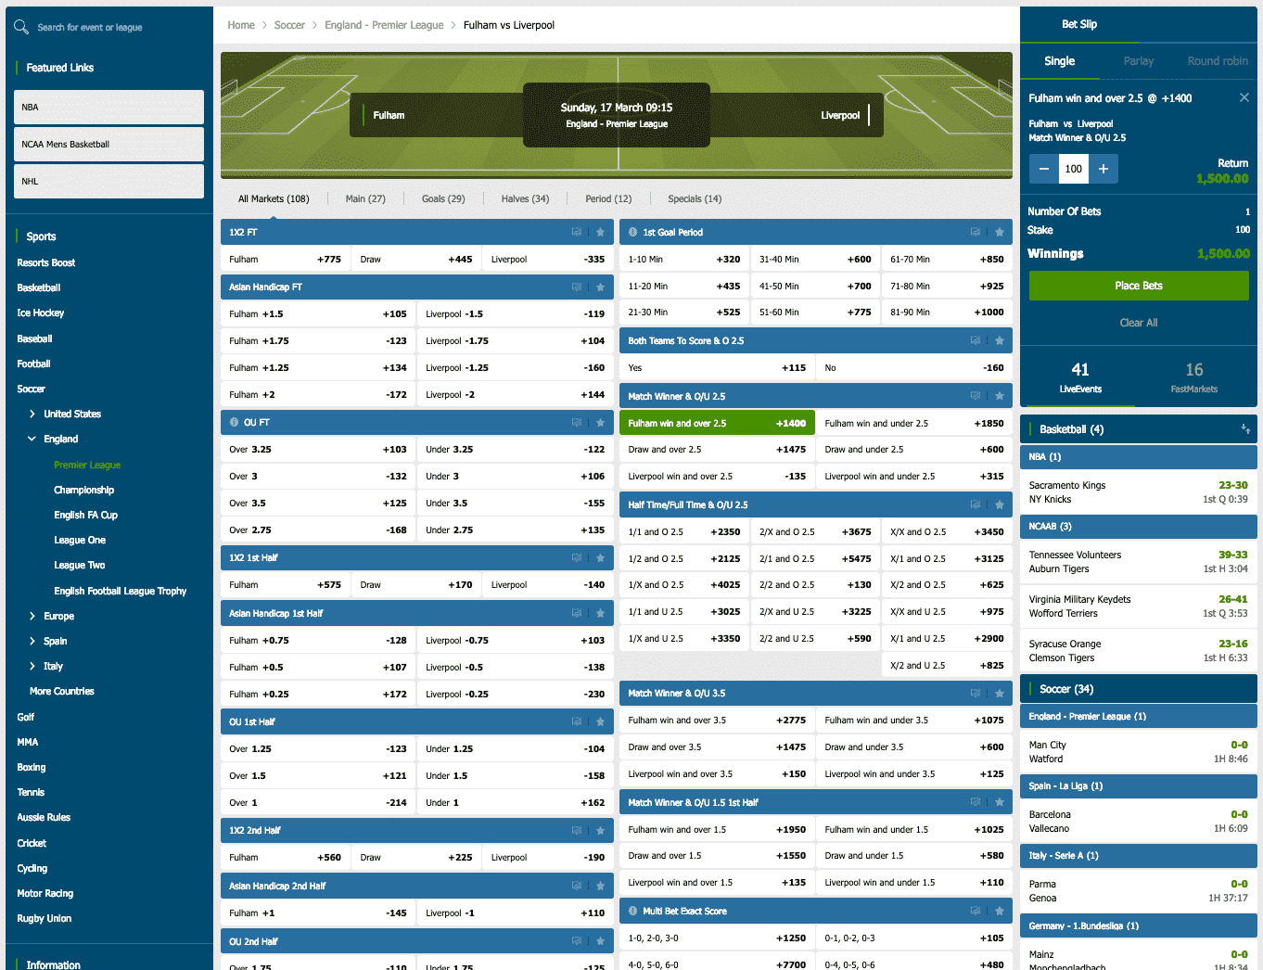
Task: Click the stake amount input field
Action: click(x=1074, y=169)
